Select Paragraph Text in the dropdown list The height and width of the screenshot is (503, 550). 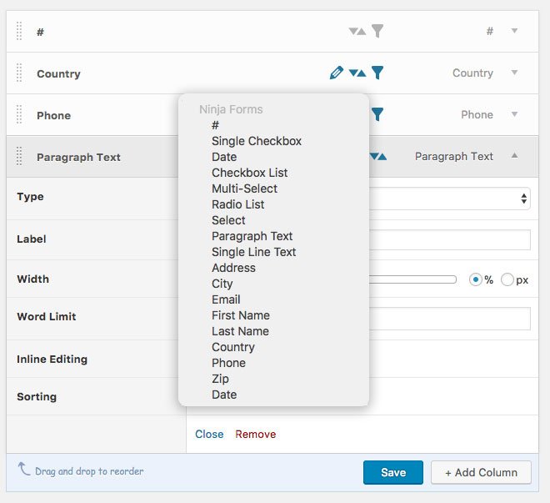click(252, 236)
